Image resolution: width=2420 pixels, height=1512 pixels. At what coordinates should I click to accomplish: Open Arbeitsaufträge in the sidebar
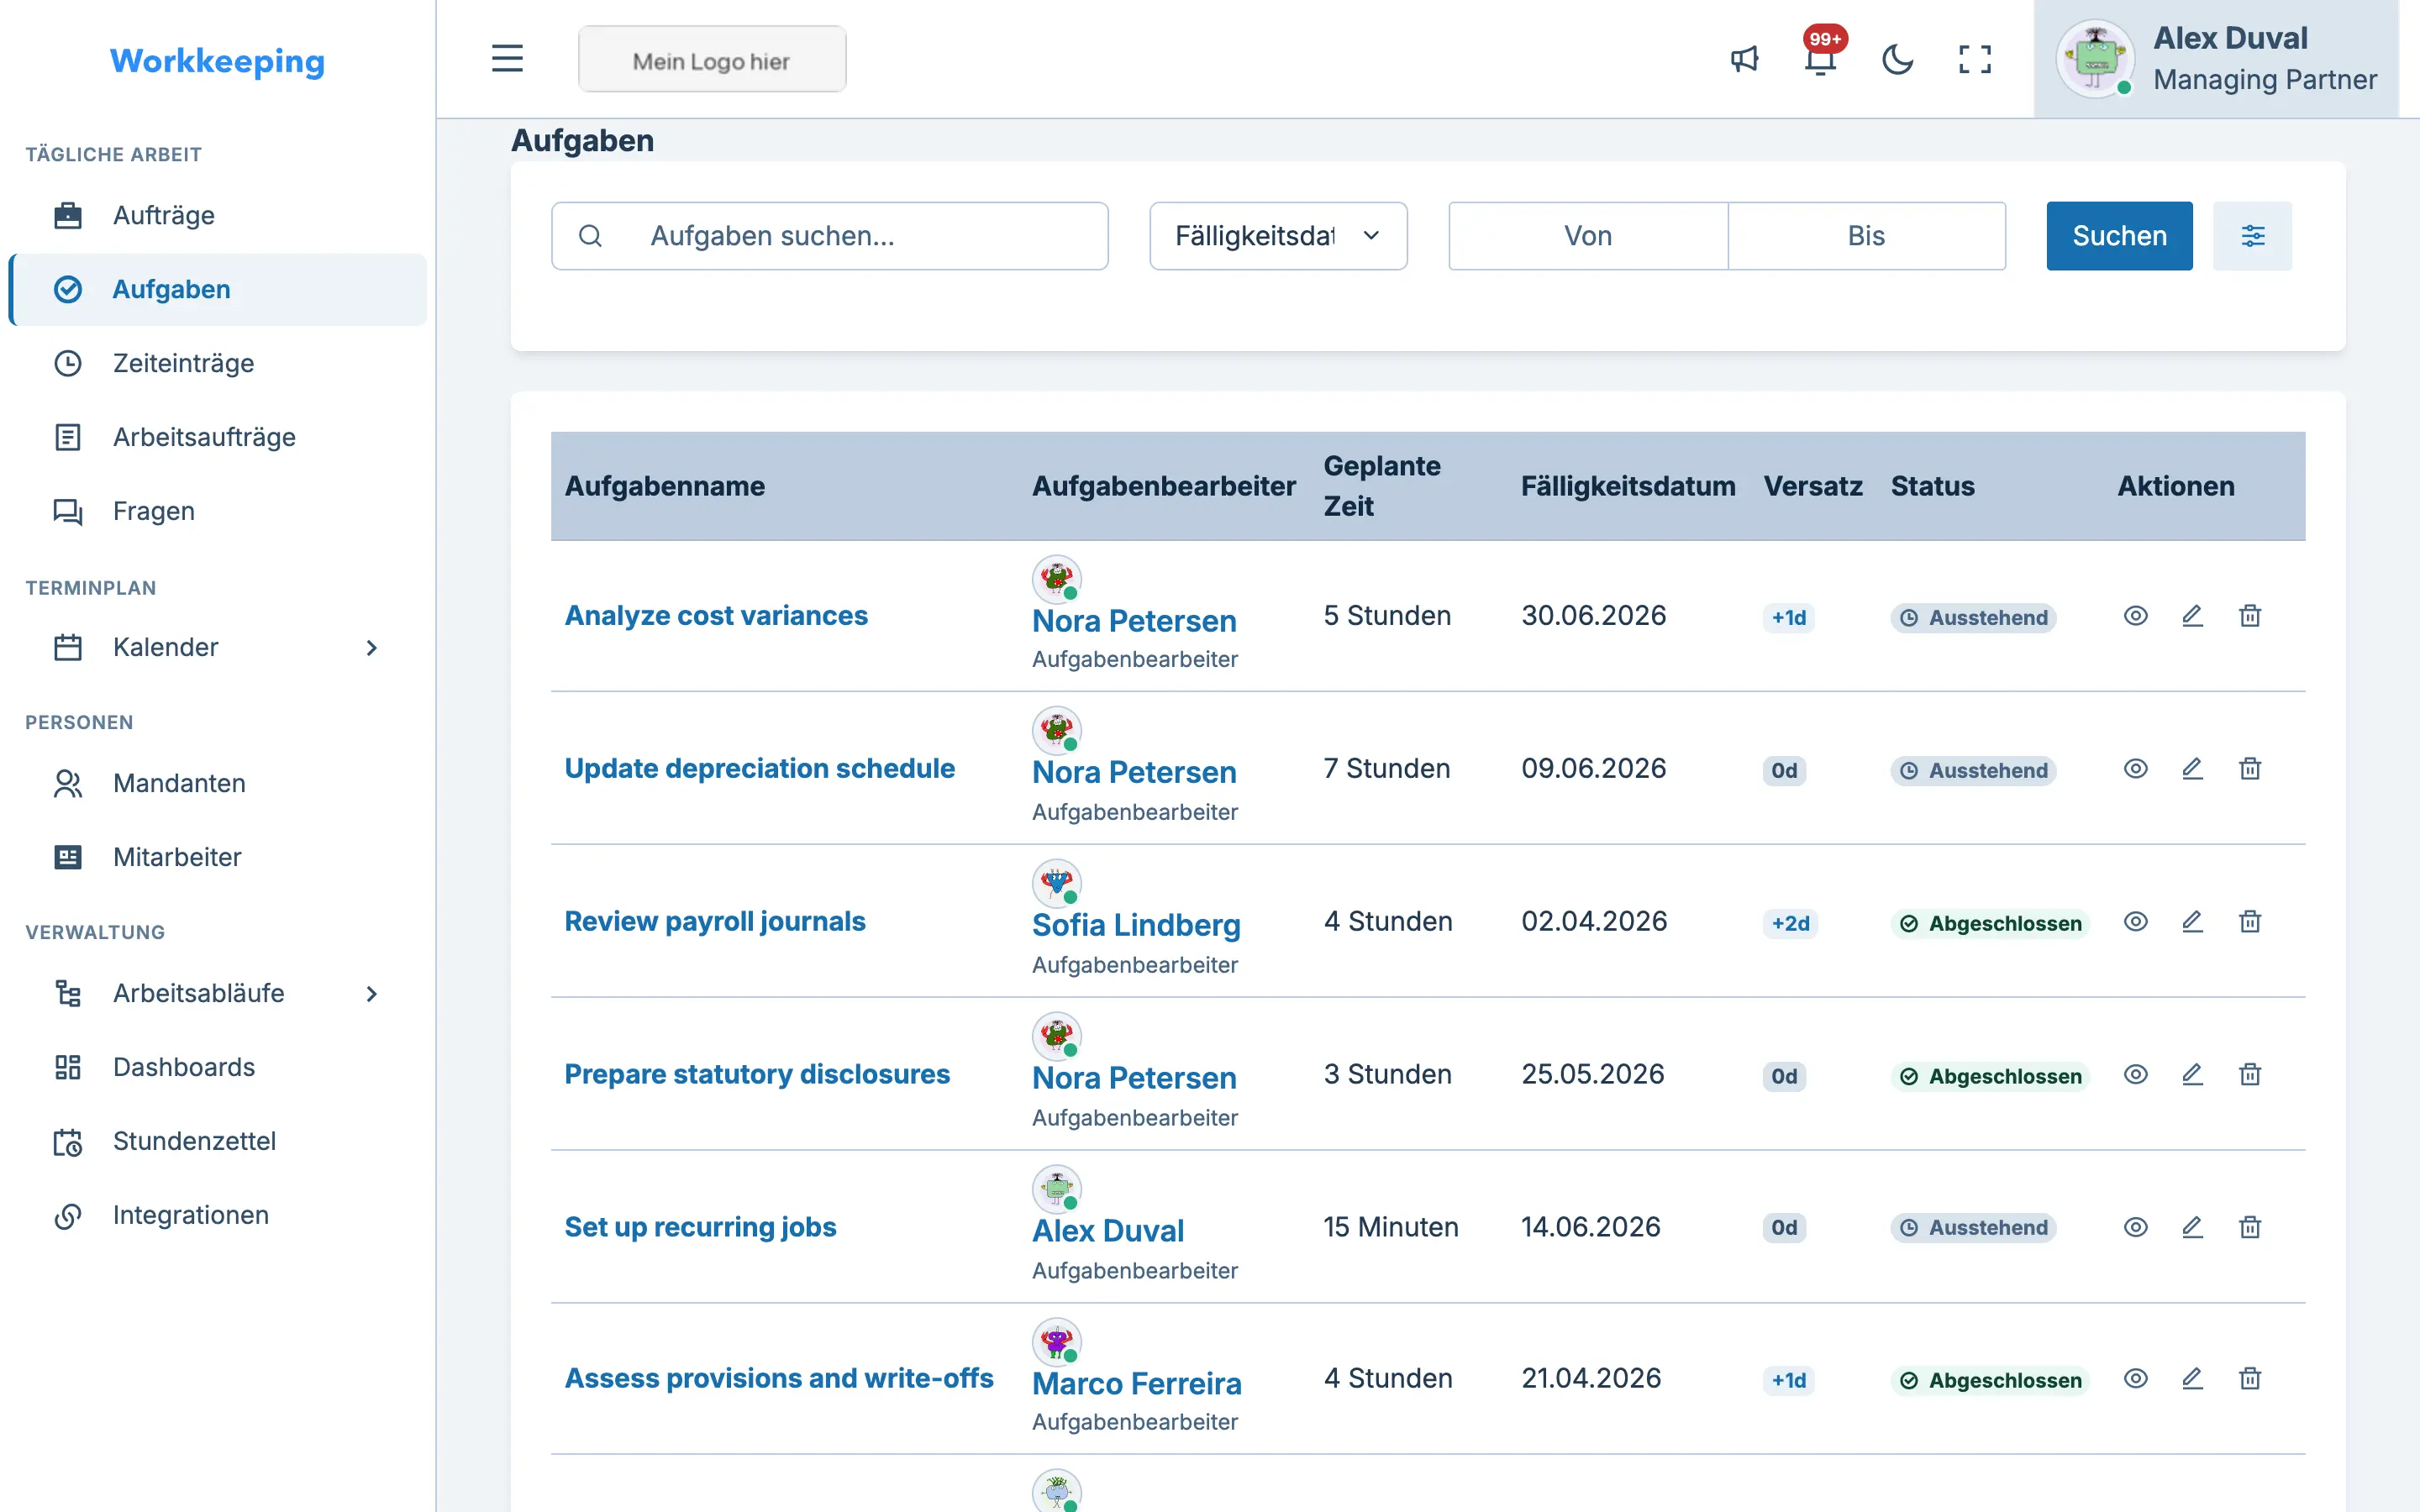pyautogui.click(x=217, y=437)
